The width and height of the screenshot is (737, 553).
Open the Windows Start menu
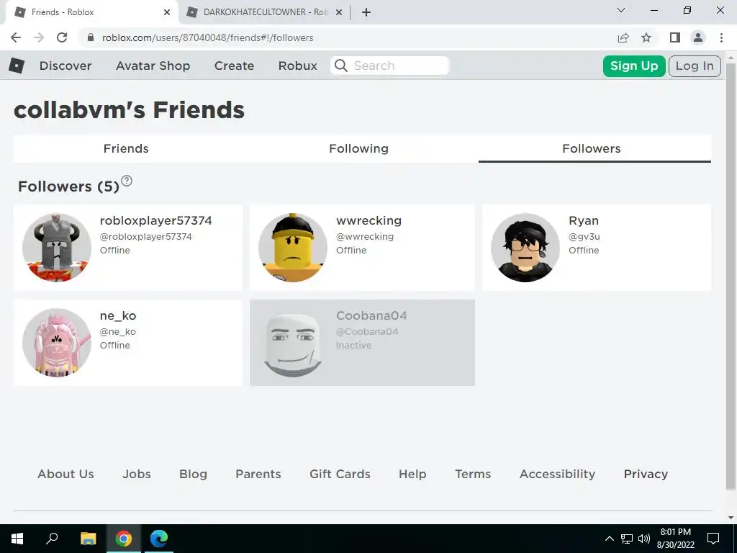(x=17, y=539)
